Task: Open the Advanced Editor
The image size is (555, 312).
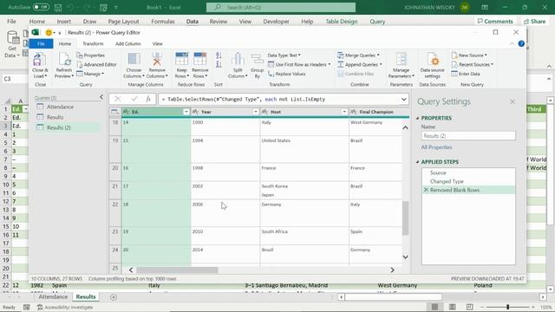Action: [96, 64]
